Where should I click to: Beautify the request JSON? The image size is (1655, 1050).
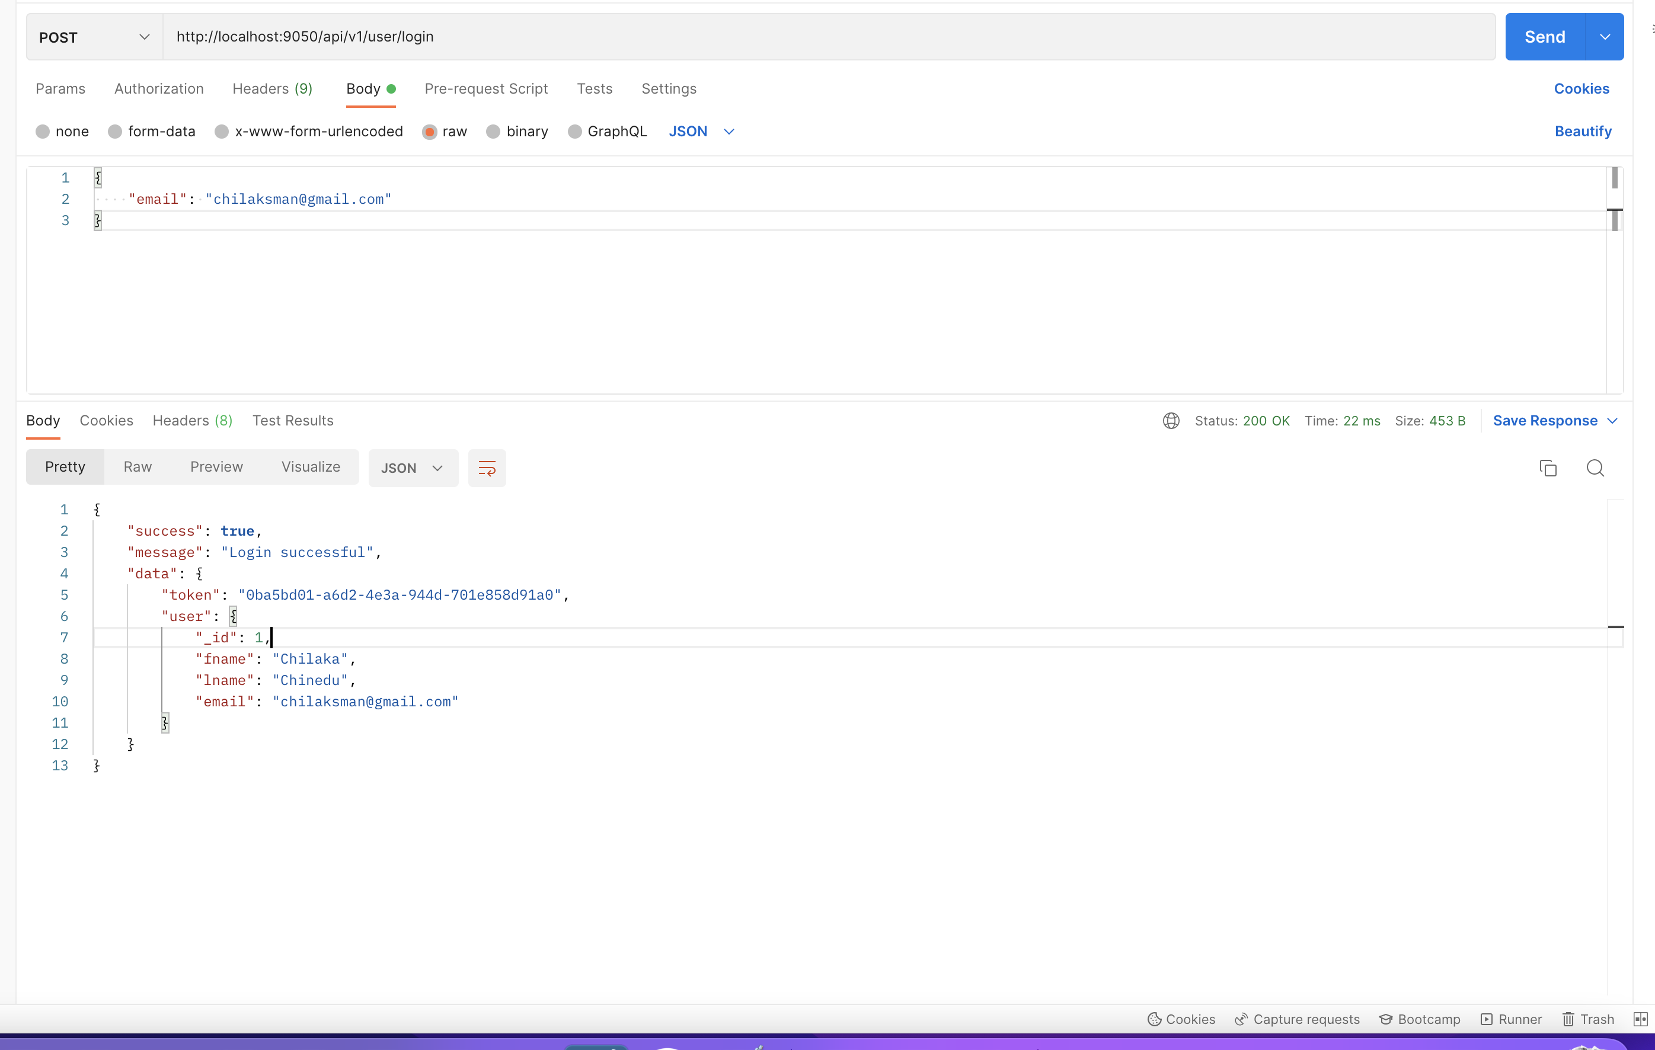(x=1583, y=132)
